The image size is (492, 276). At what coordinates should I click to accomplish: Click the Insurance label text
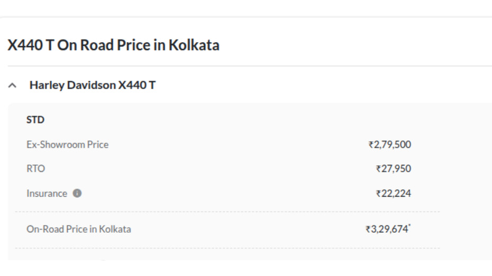point(47,193)
